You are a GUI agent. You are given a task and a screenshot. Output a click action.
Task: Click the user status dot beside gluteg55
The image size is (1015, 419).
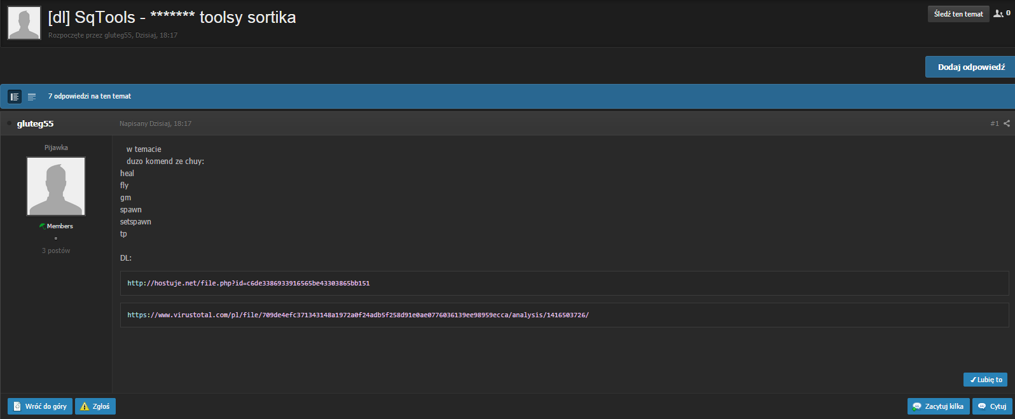[x=9, y=123]
